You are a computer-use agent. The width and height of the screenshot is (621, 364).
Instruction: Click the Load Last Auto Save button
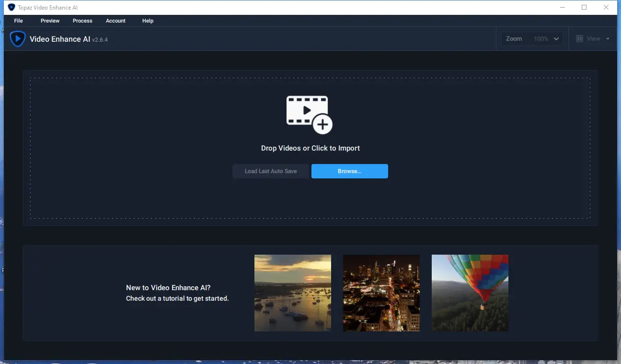(271, 171)
